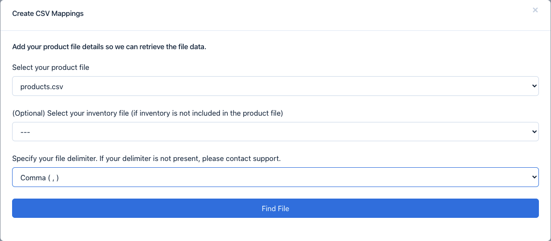This screenshot has height=241, width=551.
Task: Select the products.csv value text
Action: 42,87
